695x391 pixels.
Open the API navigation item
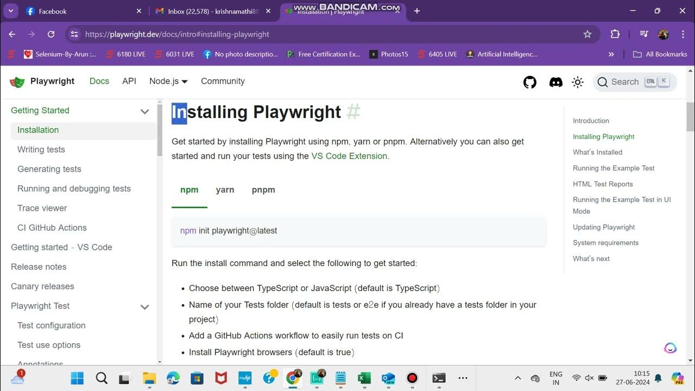coord(129,81)
